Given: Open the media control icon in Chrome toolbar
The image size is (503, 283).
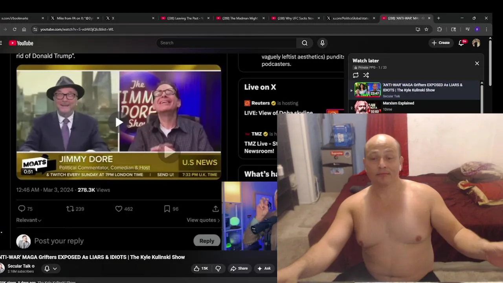Looking at the screenshot, I should click(467, 29).
